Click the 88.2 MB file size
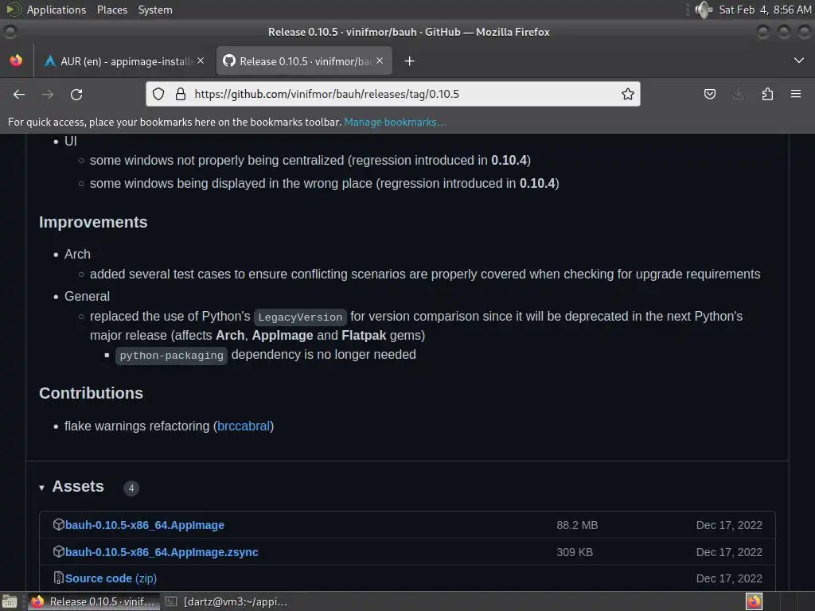 click(x=577, y=525)
